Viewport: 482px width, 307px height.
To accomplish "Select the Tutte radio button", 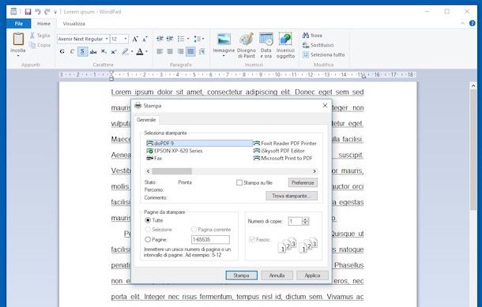I will pyautogui.click(x=148, y=220).
